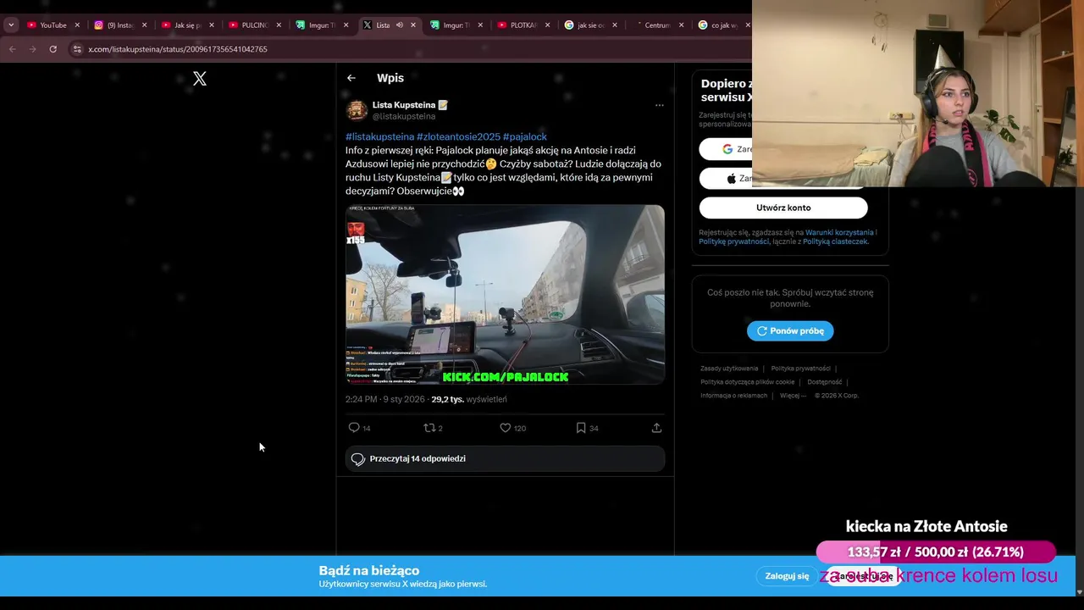The image size is (1084, 610).
Task: Open the tab search dropdown
Action: click(x=10, y=25)
